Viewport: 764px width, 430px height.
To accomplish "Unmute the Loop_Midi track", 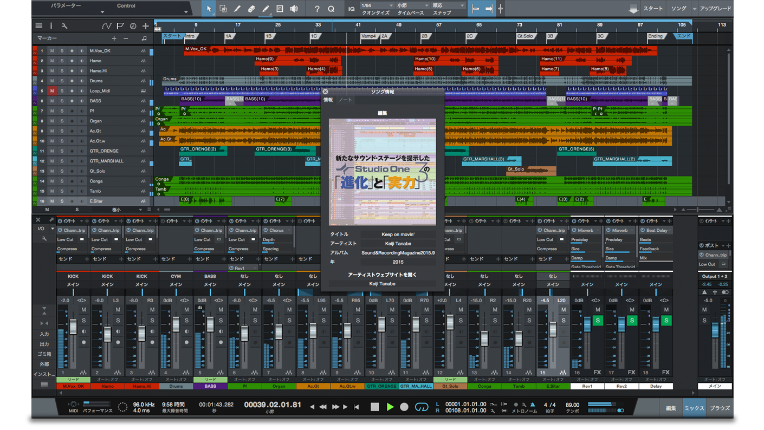I will pos(52,91).
